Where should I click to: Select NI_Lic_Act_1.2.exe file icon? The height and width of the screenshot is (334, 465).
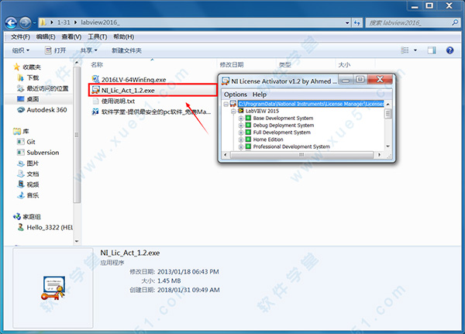coord(95,90)
